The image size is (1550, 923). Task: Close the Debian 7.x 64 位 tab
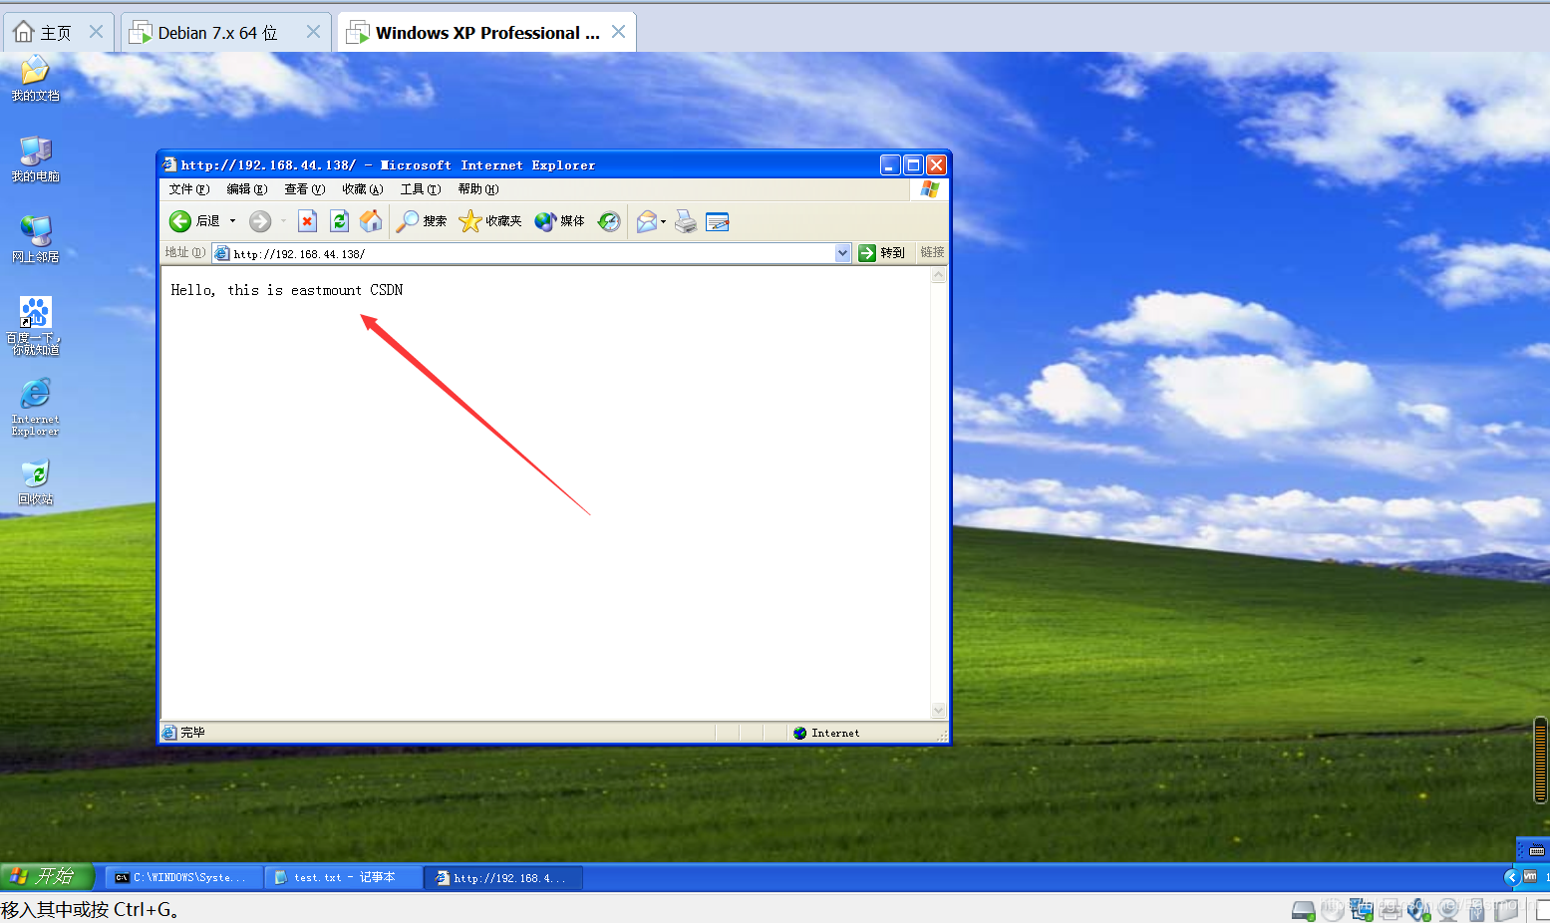pyautogui.click(x=313, y=32)
